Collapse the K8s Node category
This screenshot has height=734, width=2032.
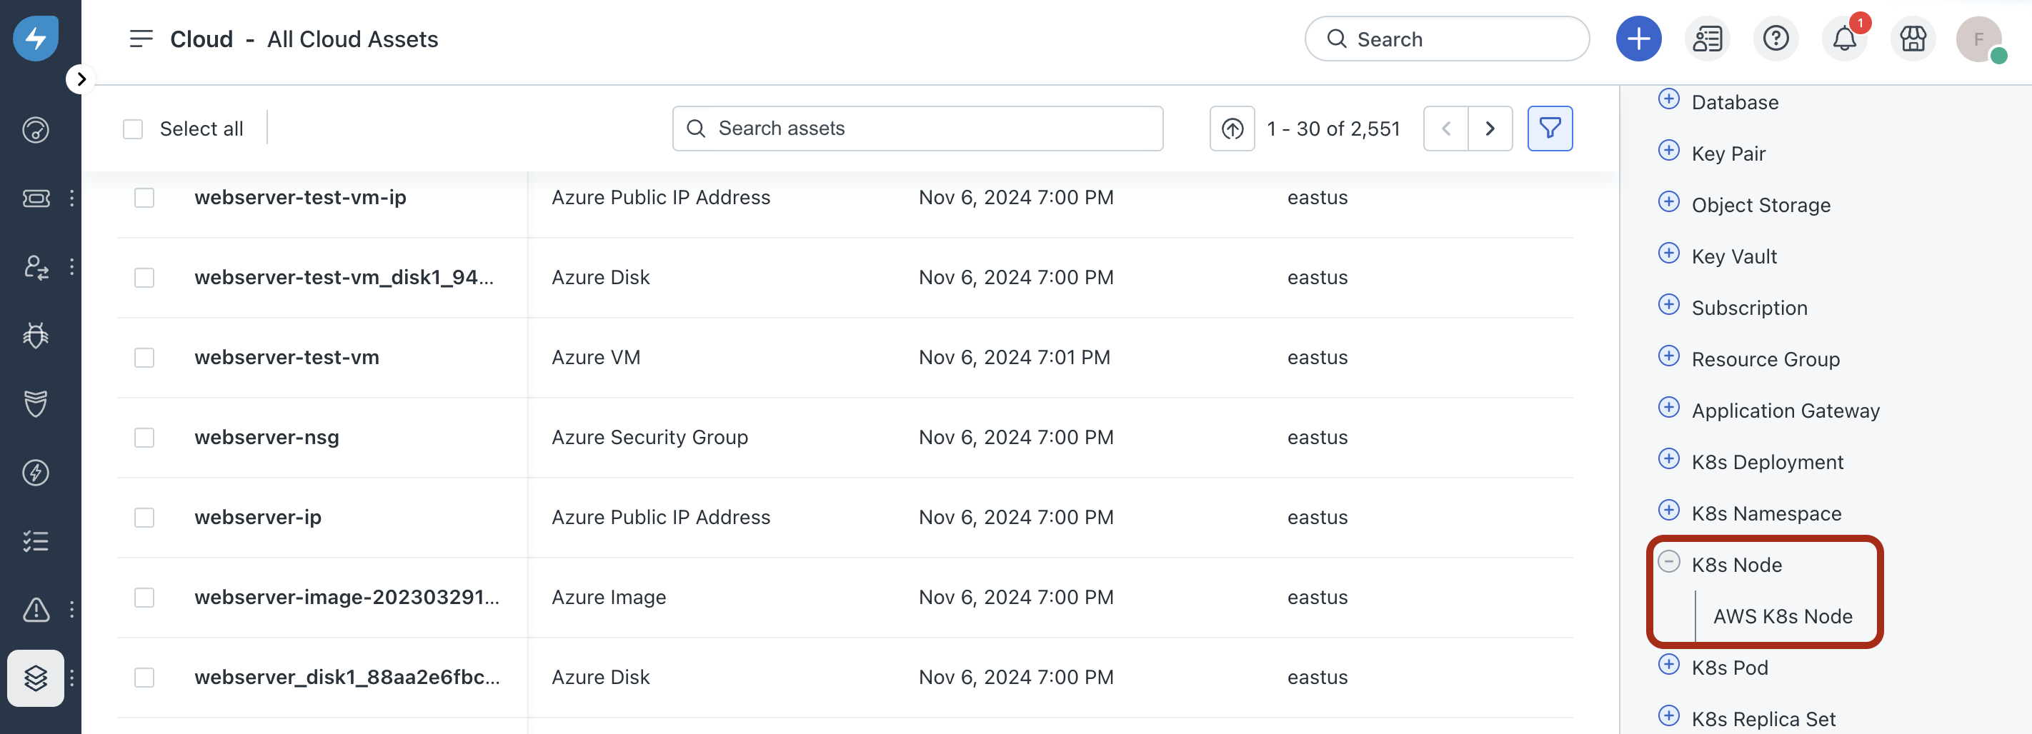coord(1670,562)
